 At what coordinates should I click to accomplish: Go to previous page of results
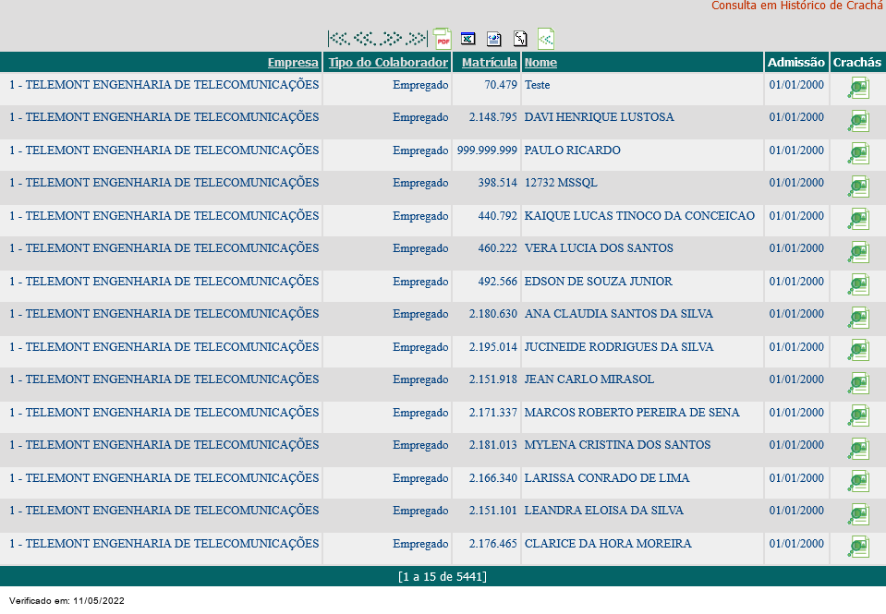click(364, 39)
